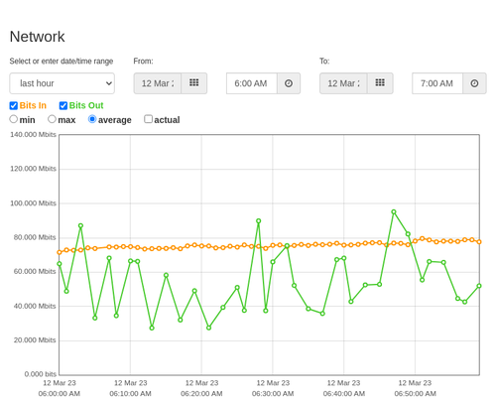Image resolution: width=496 pixels, height=400 pixels.
Task: Open the To time clock picker icon
Action: coord(474,83)
